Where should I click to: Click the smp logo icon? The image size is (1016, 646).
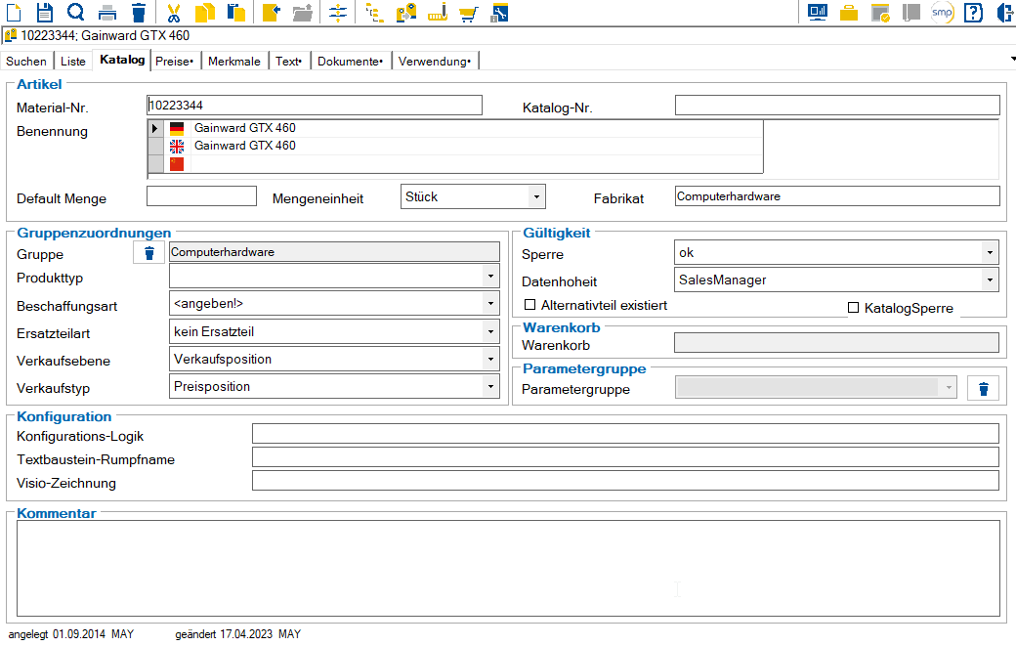pos(942,13)
